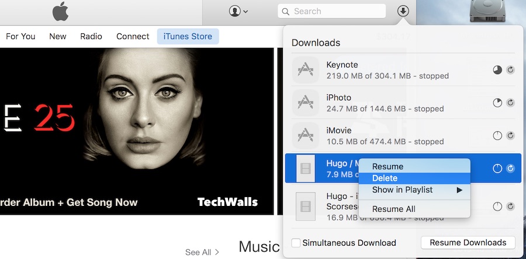The width and height of the screenshot is (526, 259).
Task: Resume iPhoto download with its circular arrow
Action: [x=510, y=103]
